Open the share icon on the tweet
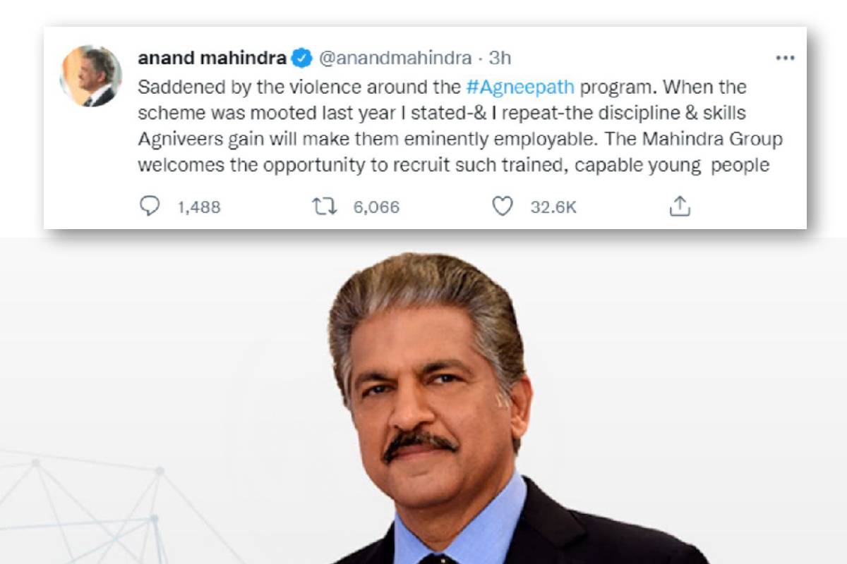 [679, 206]
